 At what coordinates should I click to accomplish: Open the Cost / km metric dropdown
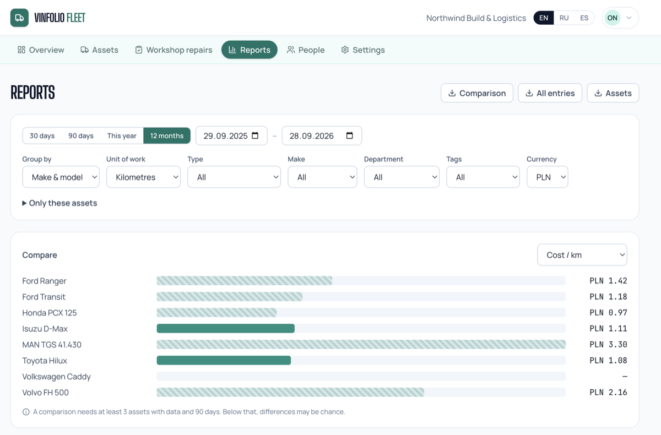[582, 255]
